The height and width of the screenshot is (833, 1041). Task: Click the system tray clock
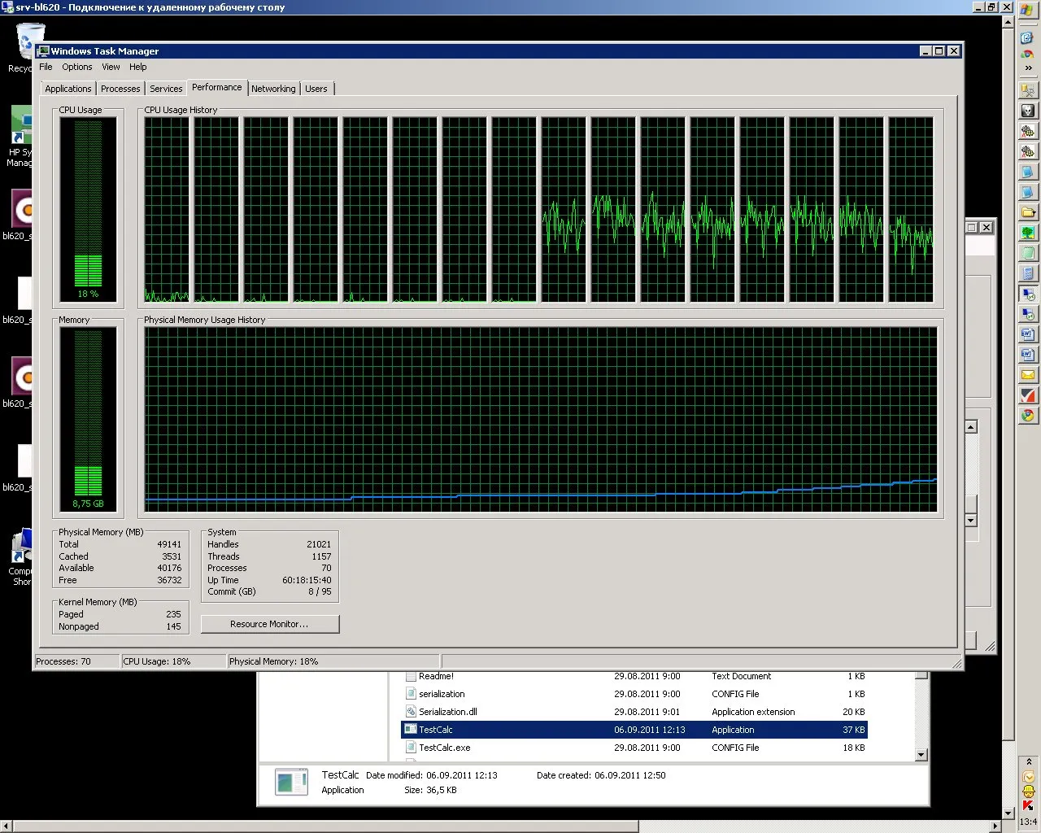[1028, 822]
